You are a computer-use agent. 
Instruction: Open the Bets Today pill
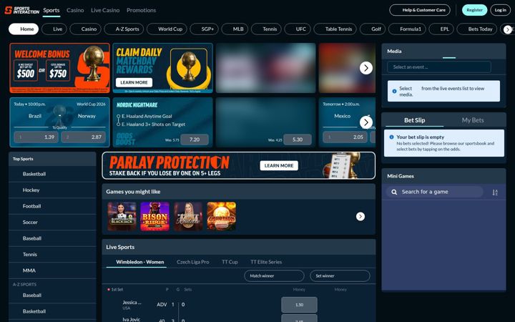point(477,29)
